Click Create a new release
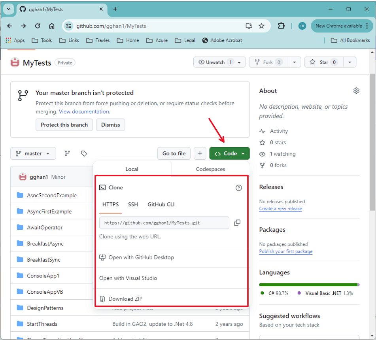The width and height of the screenshot is (376, 340). (280, 209)
